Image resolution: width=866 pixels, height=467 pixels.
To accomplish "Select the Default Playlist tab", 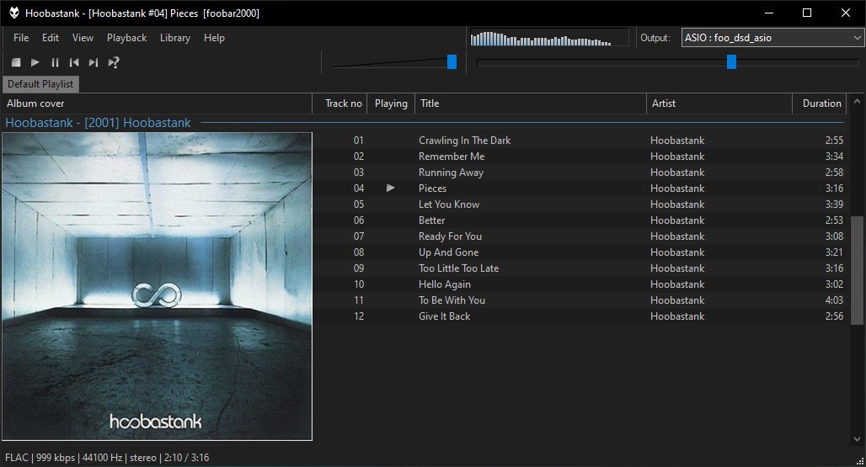I will coord(40,84).
